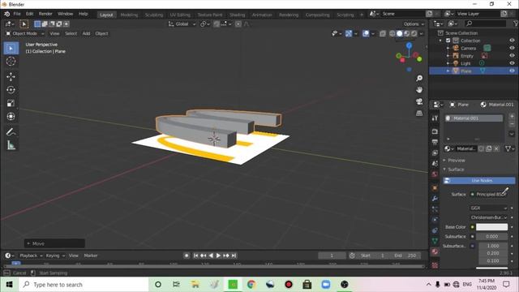Open the viewport Add menu
The height and width of the screenshot is (292, 519).
(86, 33)
